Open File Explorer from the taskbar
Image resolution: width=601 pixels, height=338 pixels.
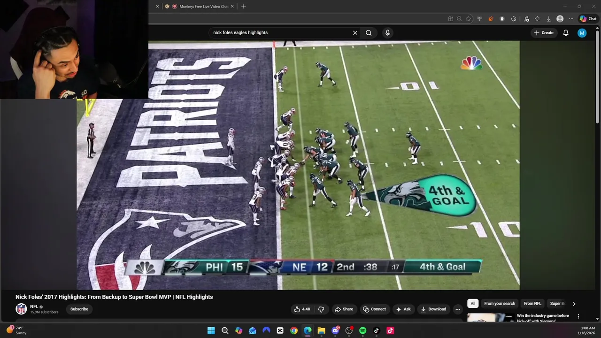click(321, 330)
